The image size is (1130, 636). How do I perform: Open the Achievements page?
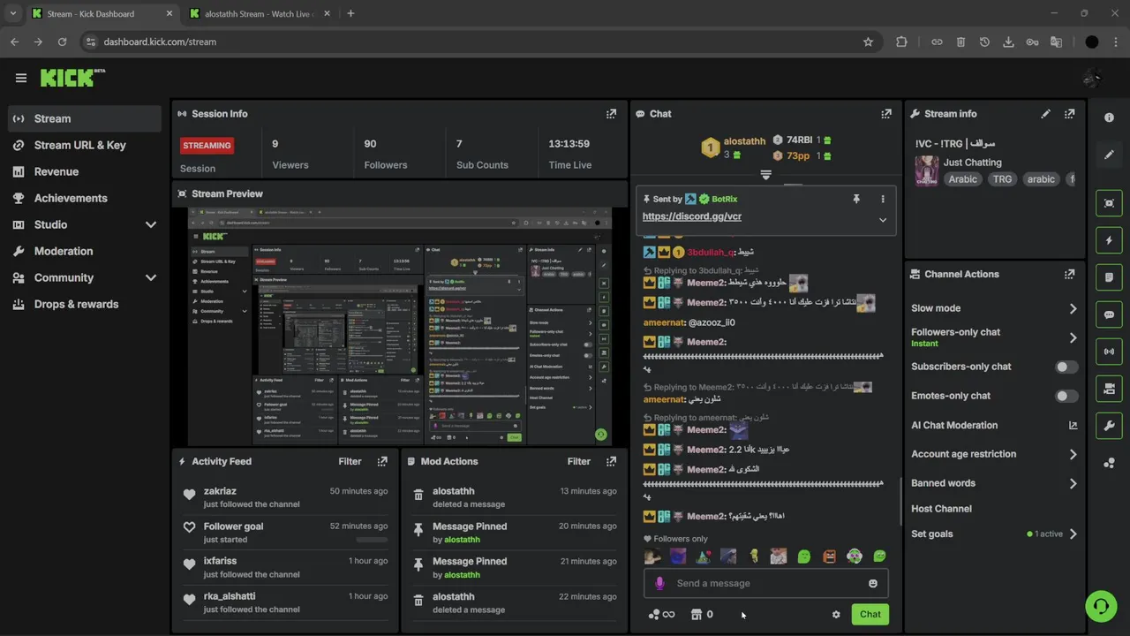(x=85, y=198)
